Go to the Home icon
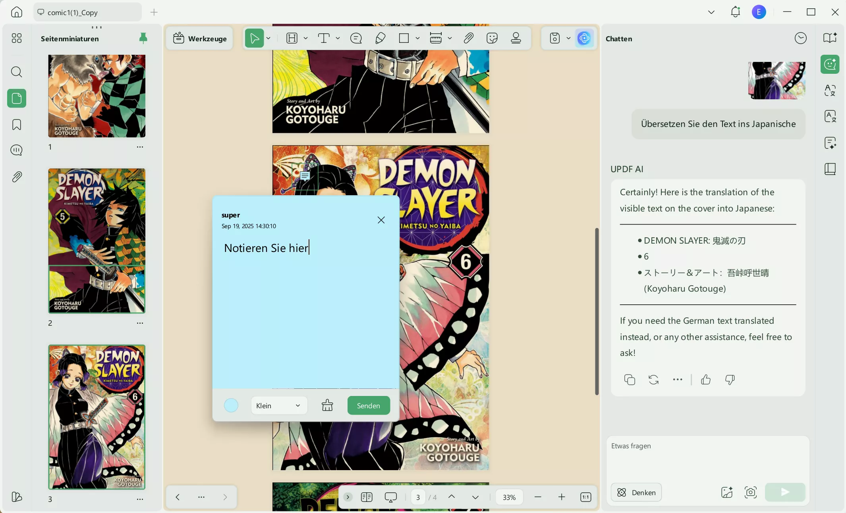Viewport: 846px width, 513px height. [16, 12]
